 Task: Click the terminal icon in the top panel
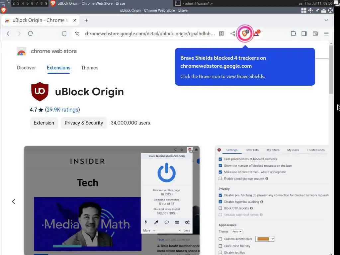pos(178,3)
